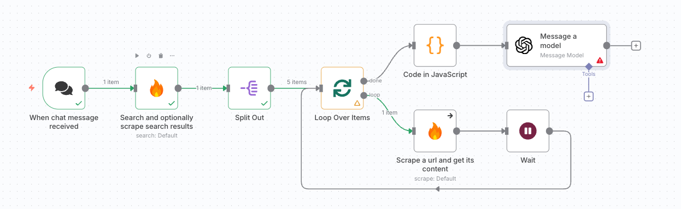Click the 'Code in JavaScript' label

[x=435, y=75]
